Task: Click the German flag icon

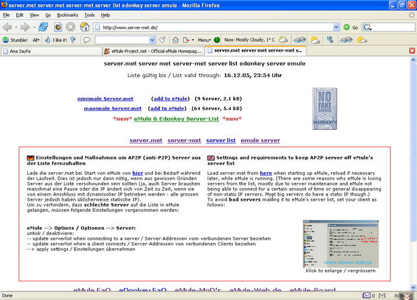Action: [x=31, y=158]
